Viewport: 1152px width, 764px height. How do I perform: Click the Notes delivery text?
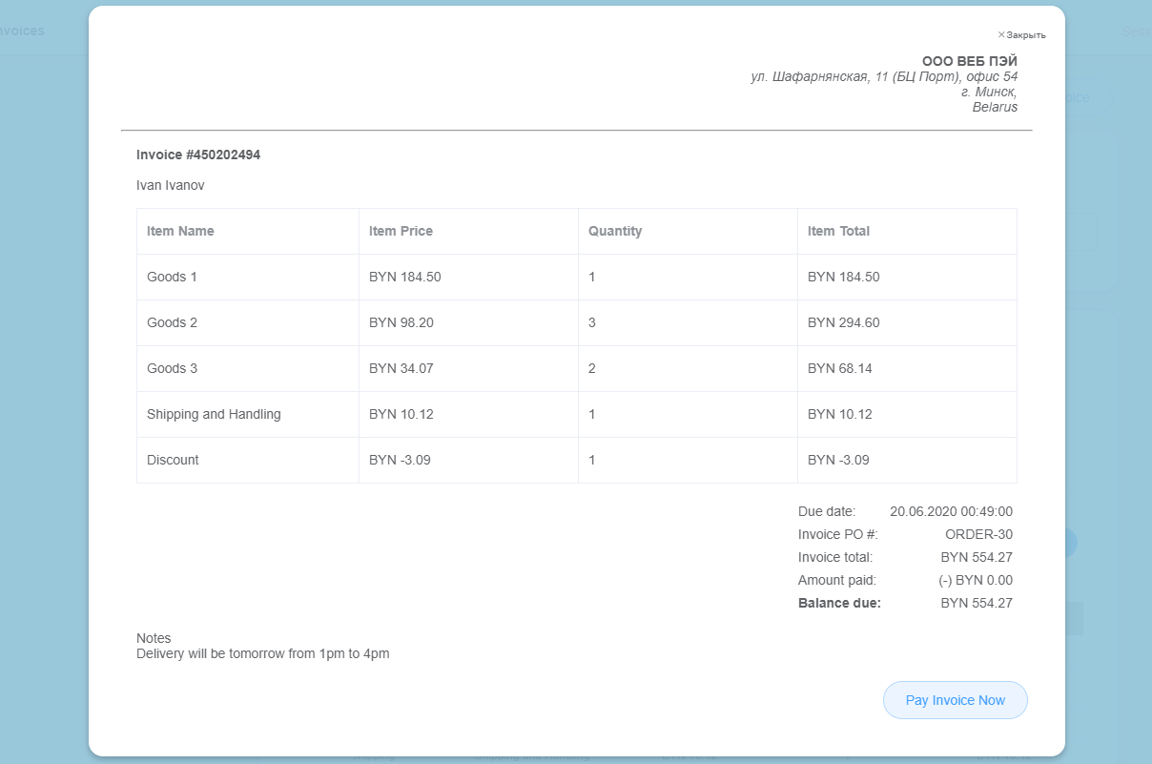click(x=262, y=653)
